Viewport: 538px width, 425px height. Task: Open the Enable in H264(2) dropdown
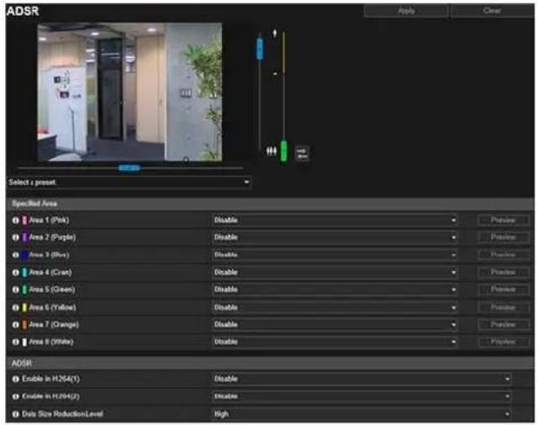pyautogui.click(x=361, y=396)
